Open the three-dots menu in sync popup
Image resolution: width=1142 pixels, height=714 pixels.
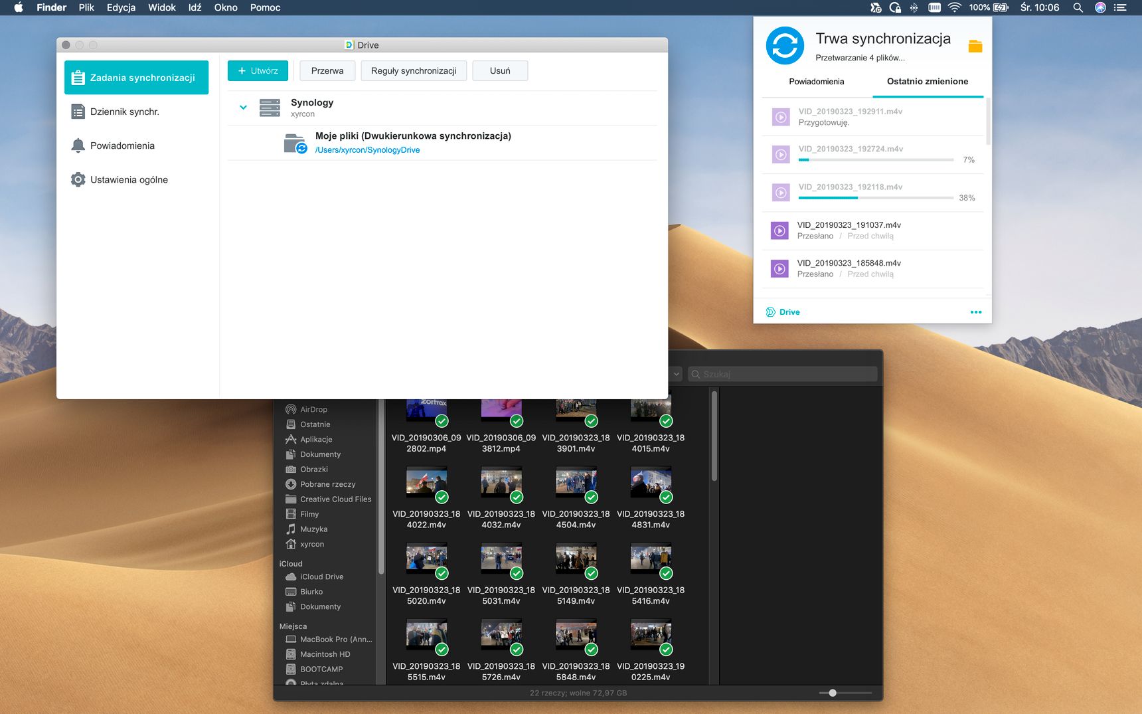[975, 312]
